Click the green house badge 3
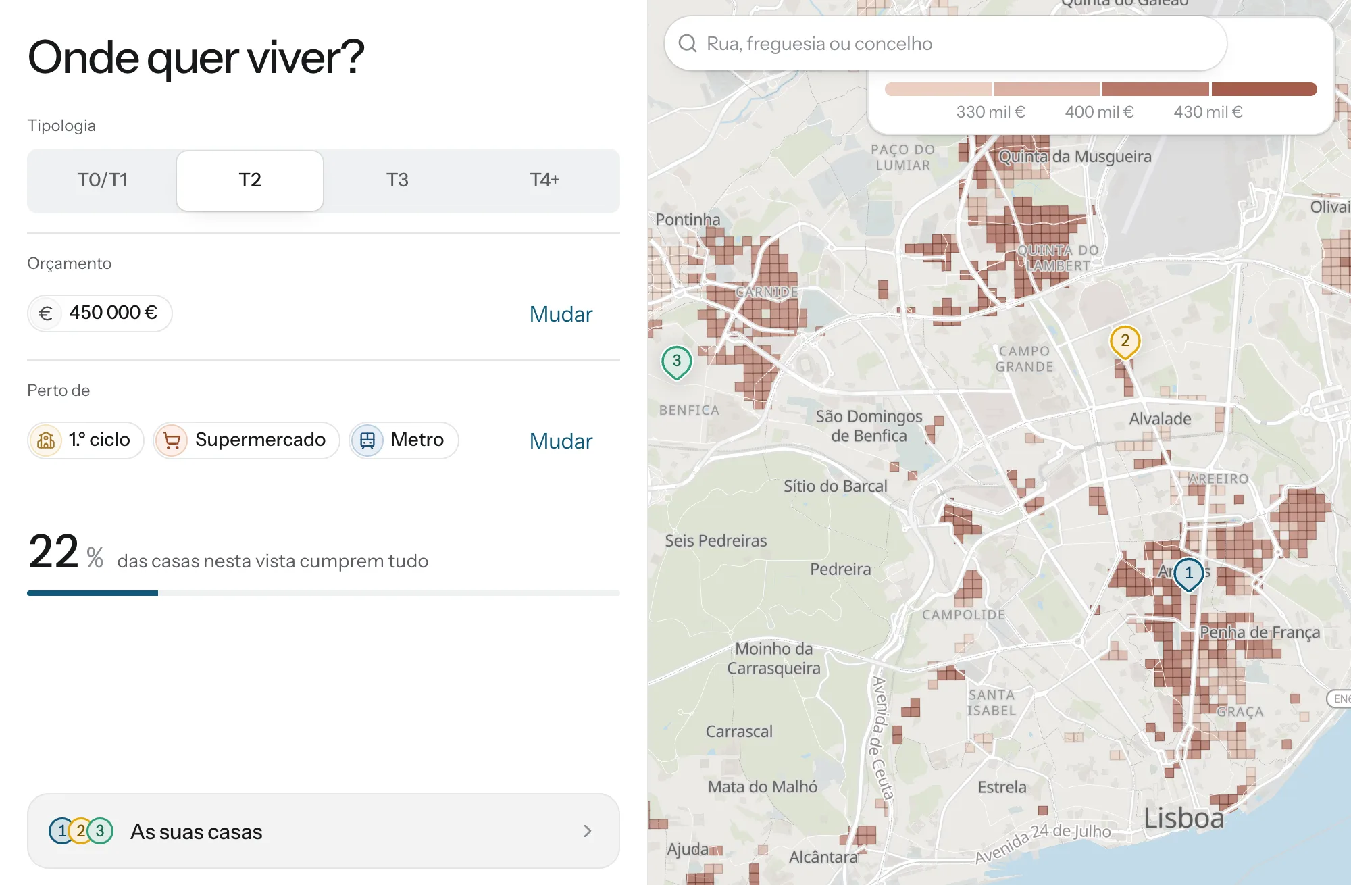 tap(100, 831)
